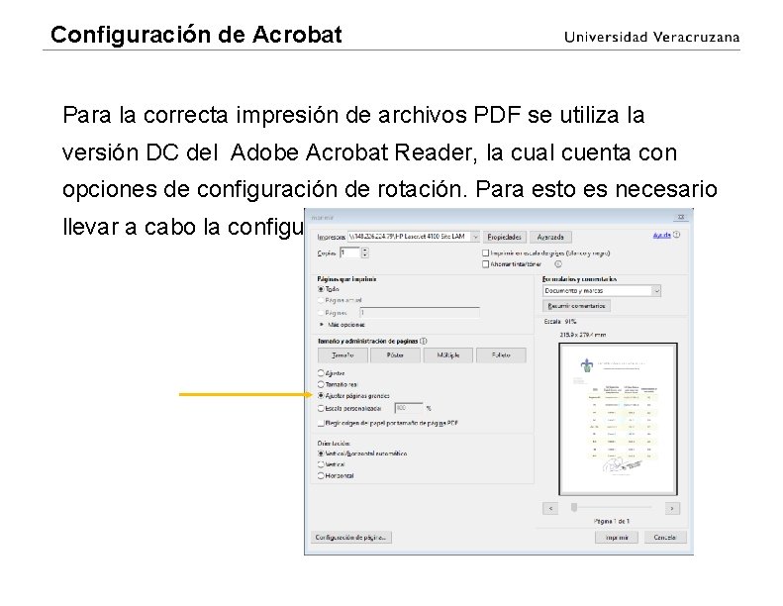783x606 pixels.
Task: Switch to the Múltiple tab button
Action: pyautogui.click(x=448, y=355)
